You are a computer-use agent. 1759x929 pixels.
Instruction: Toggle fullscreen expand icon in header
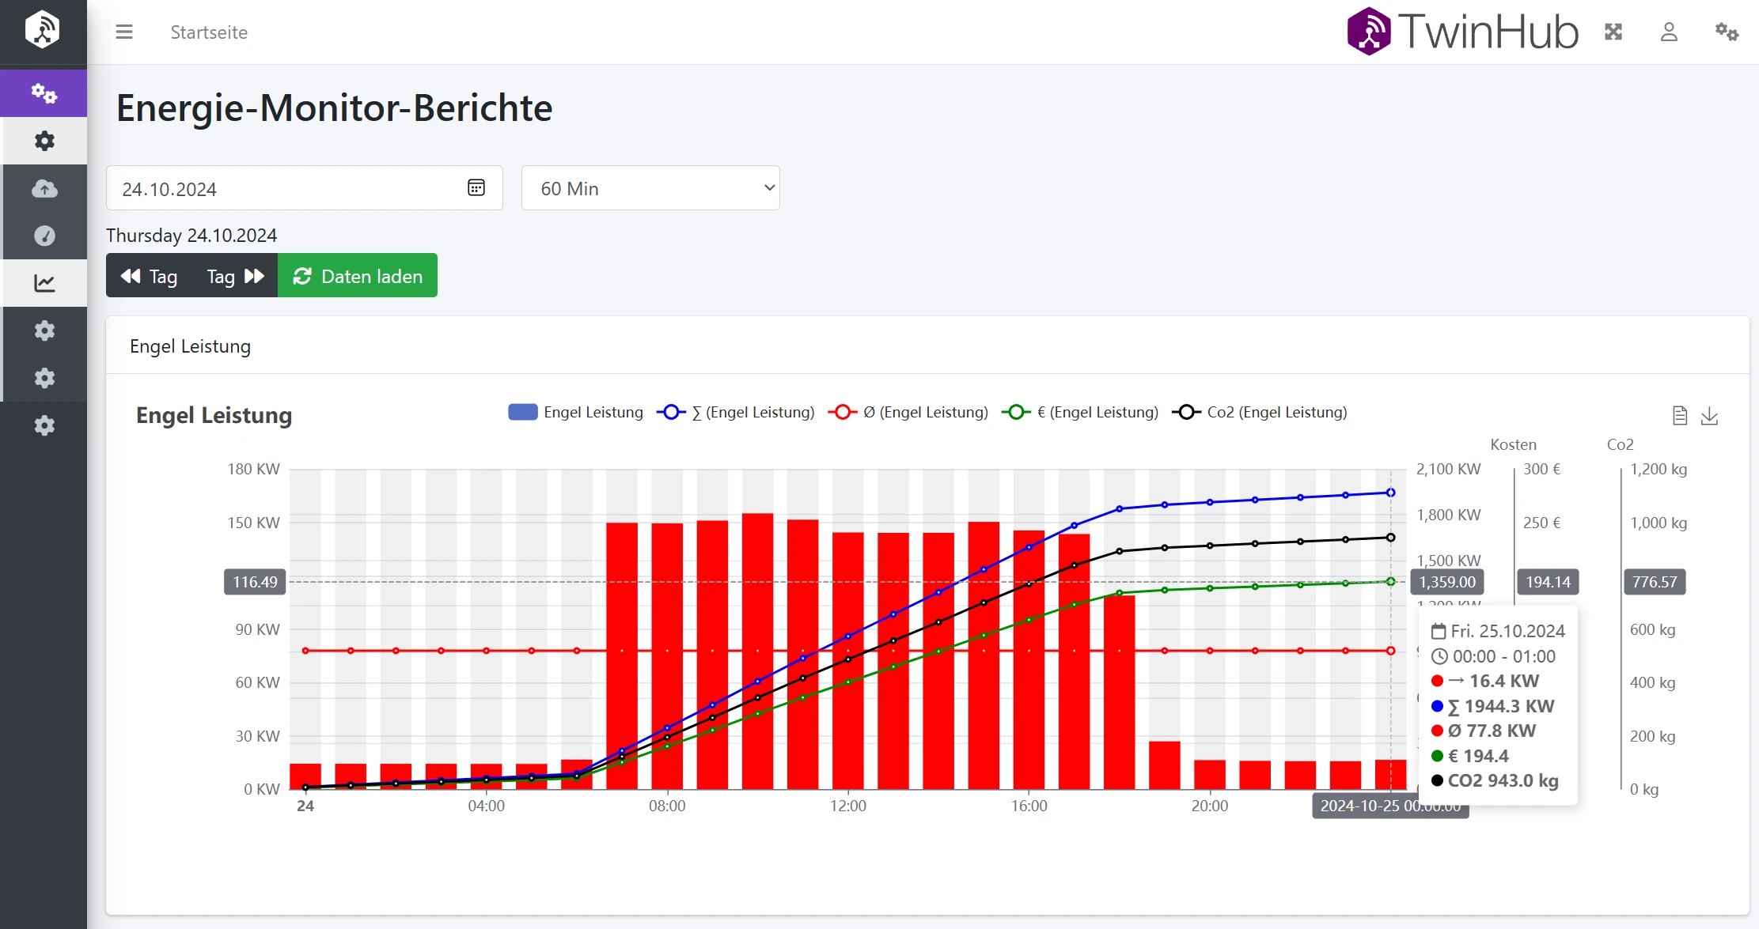click(x=1613, y=32)
